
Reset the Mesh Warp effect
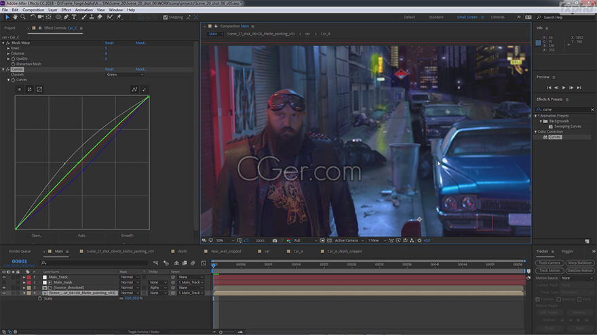pyautogui.click(x=109, y=43)
